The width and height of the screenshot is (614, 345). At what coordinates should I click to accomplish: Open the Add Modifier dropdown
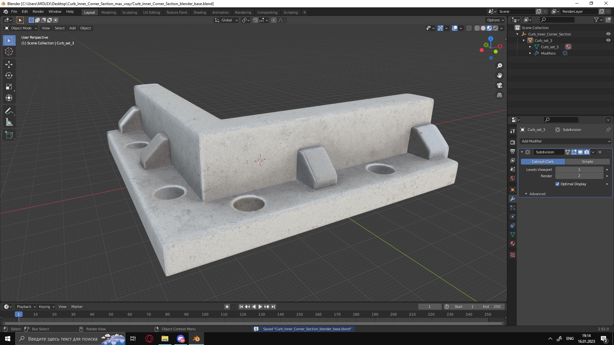[x=565, y=141]
